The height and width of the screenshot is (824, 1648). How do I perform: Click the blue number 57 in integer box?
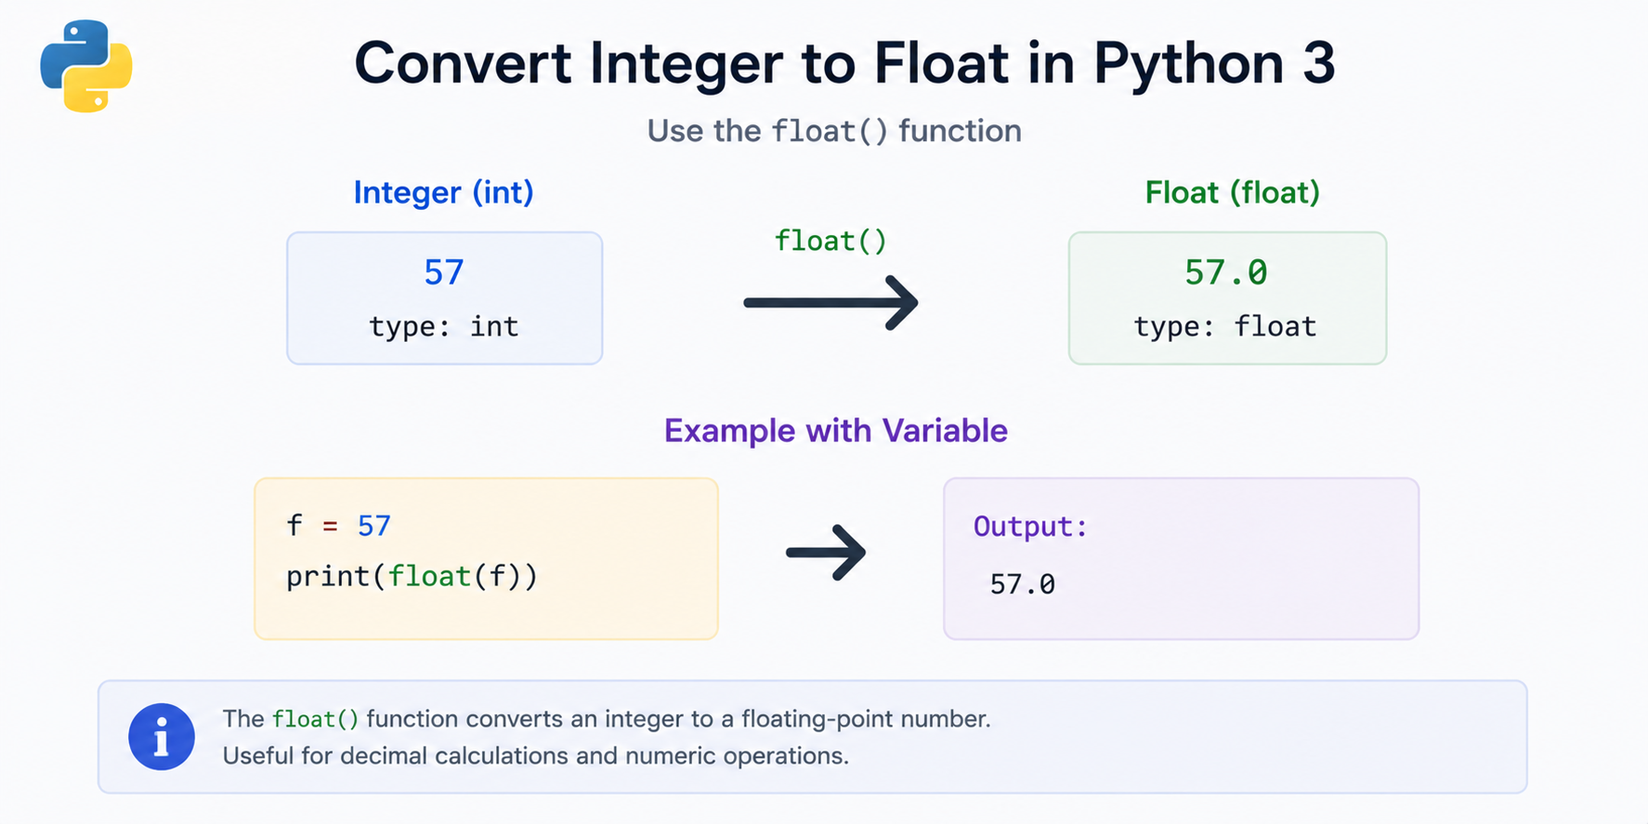[444, 272]
